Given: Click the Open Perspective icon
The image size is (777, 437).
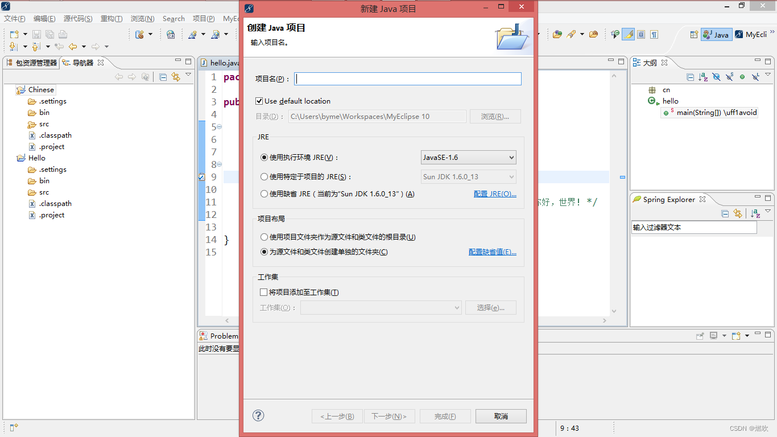Looking at the screenshot, I should coord(694,34).
